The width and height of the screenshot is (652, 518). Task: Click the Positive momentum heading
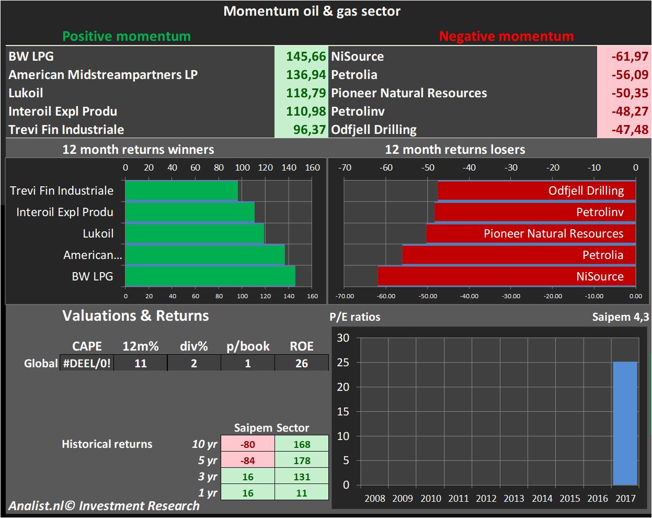(x=127, y=36)
